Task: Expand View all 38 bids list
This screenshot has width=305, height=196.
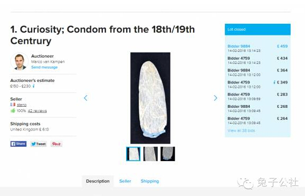Action: (x=241, y=130)
